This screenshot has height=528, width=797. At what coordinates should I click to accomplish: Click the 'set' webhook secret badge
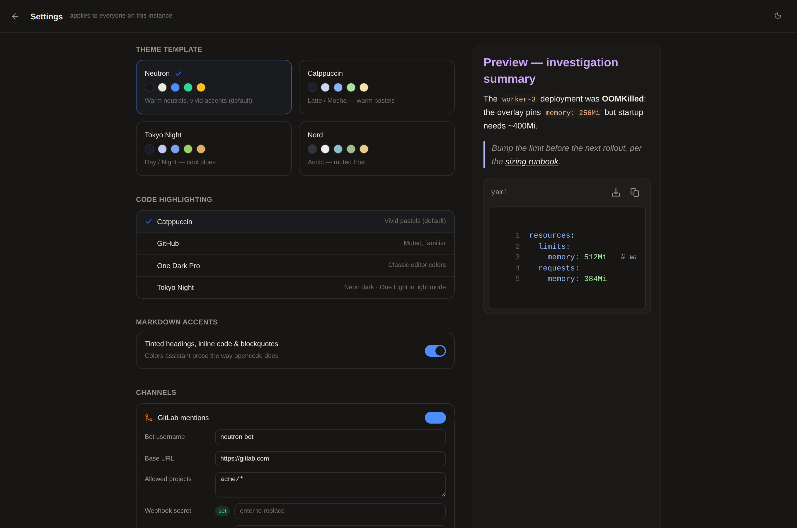tap(222, 511)
